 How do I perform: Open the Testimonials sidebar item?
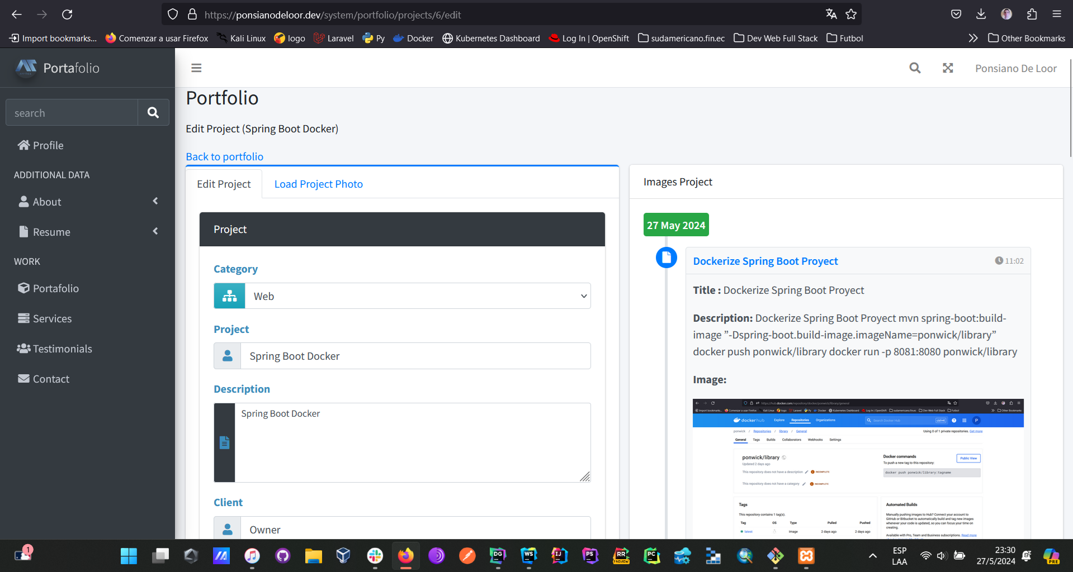pyautogui.click(x=62, y=349)
